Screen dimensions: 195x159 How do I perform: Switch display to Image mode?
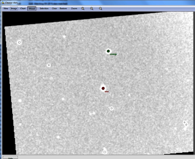tap(14, 8)
